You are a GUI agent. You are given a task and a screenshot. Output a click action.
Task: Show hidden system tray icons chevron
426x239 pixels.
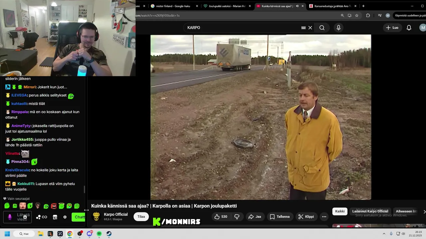coord(384,234)
